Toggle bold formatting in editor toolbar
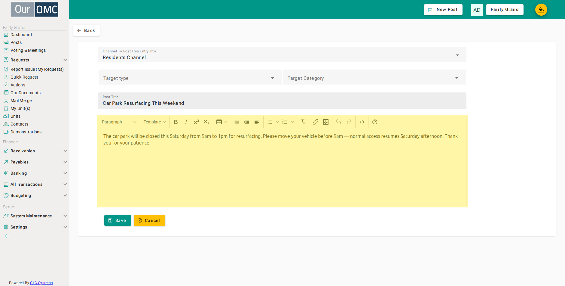 point(176,122)
